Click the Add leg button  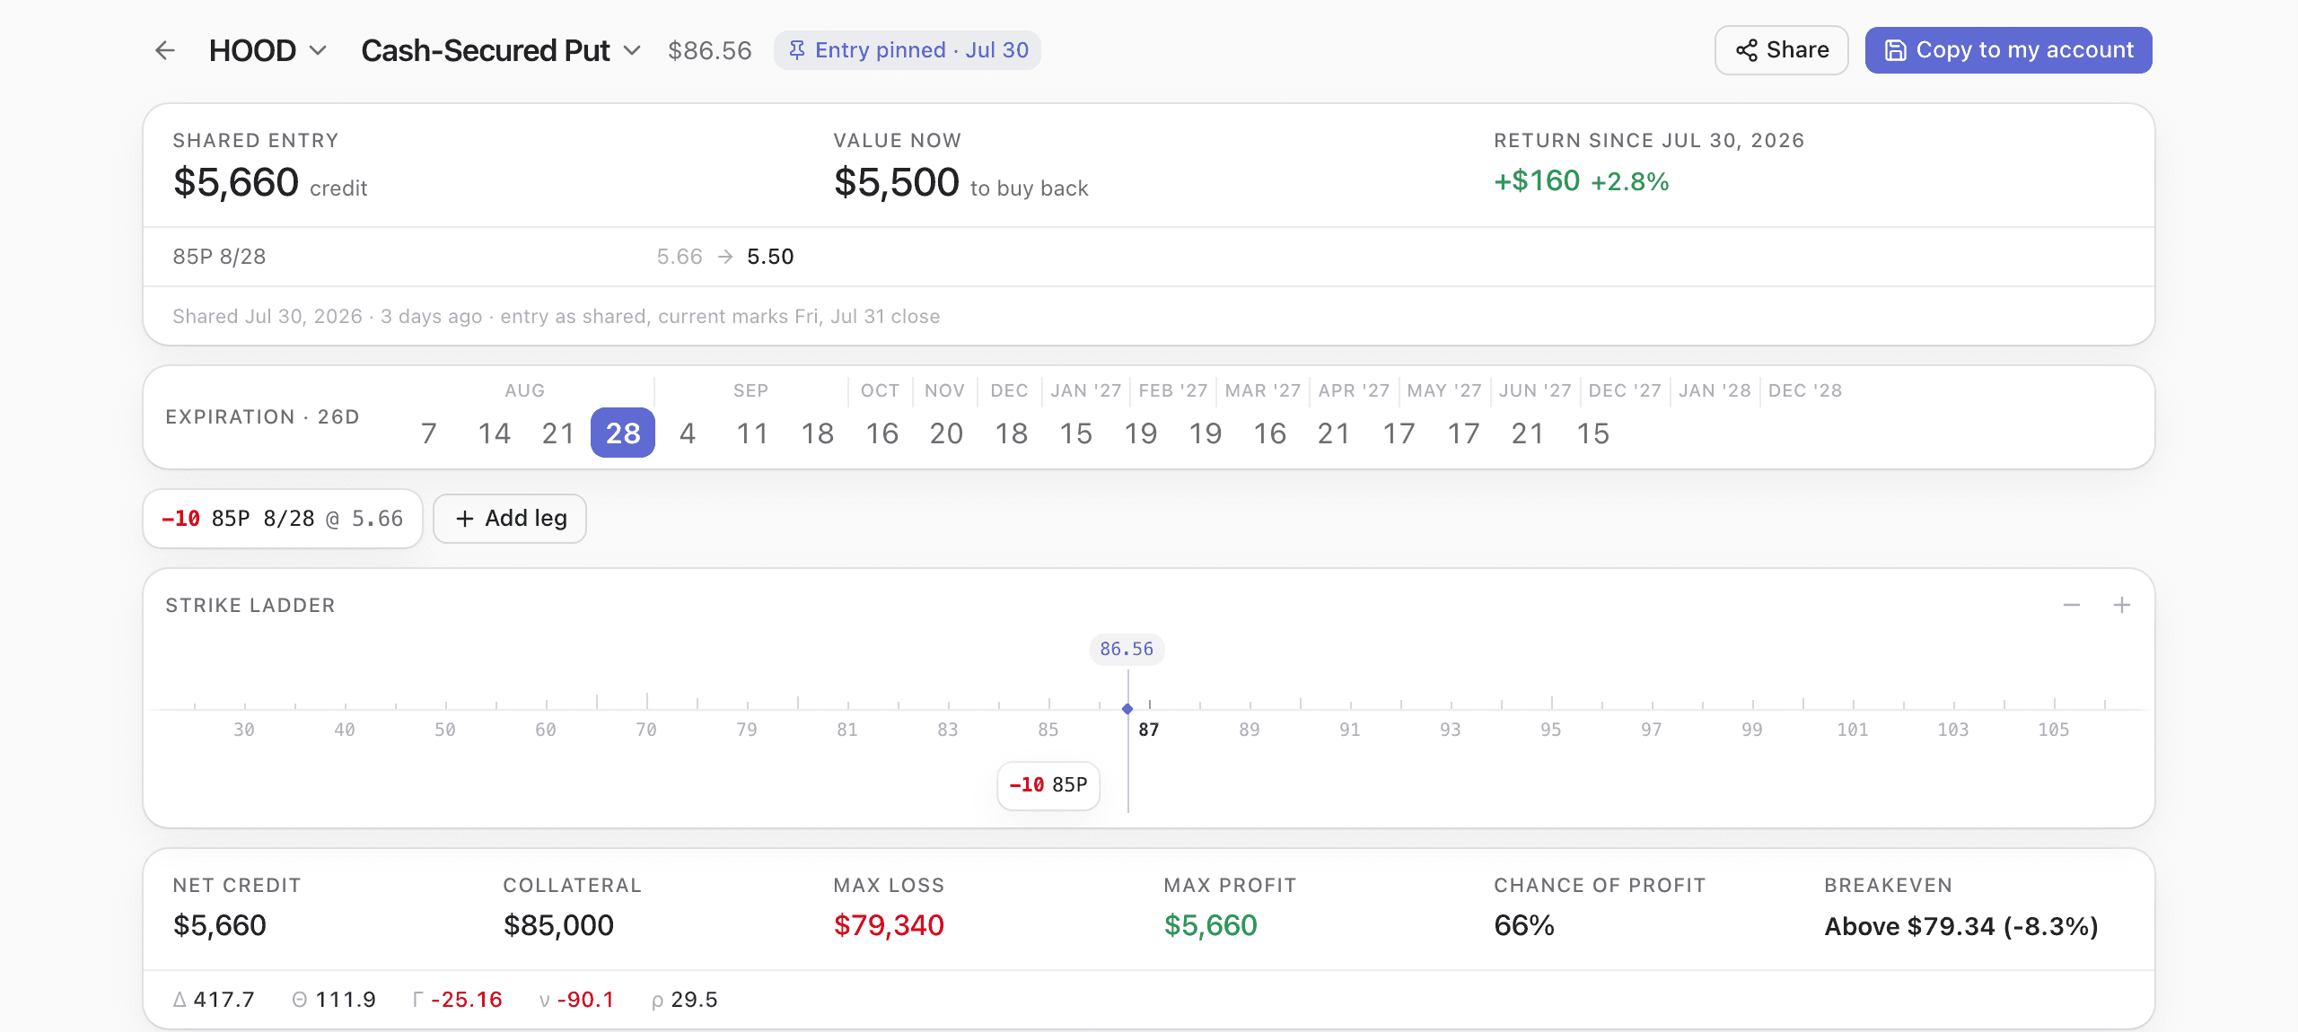510,519
